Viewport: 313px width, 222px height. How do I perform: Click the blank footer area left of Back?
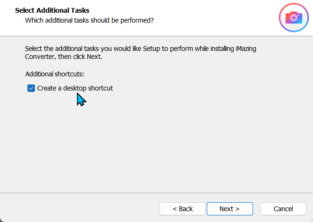pos(80,209)
